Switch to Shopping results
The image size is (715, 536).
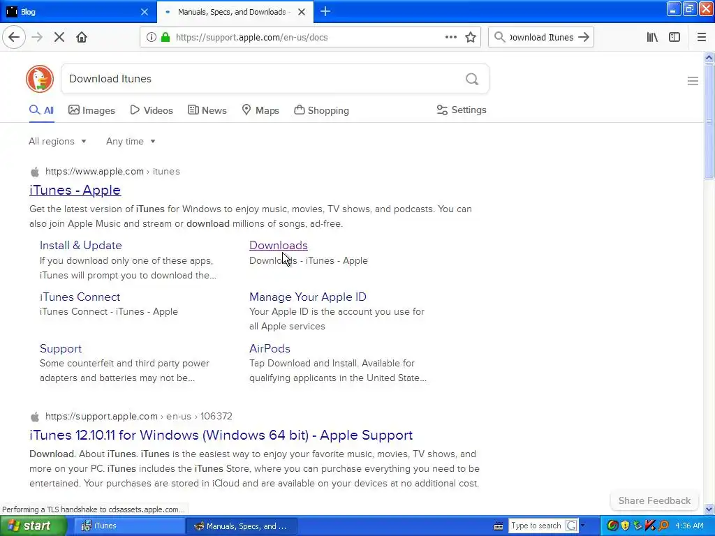pyautogui.click(x=321, y=110)
